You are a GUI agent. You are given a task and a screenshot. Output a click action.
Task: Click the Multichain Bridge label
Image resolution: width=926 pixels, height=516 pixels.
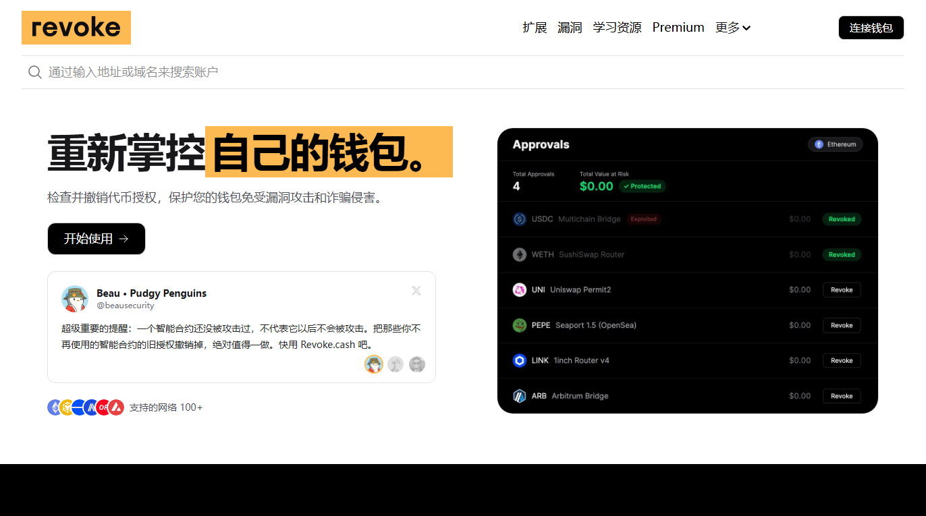point(589,219)
